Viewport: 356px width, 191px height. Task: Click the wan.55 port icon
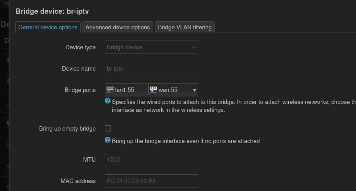coord(153,90)
